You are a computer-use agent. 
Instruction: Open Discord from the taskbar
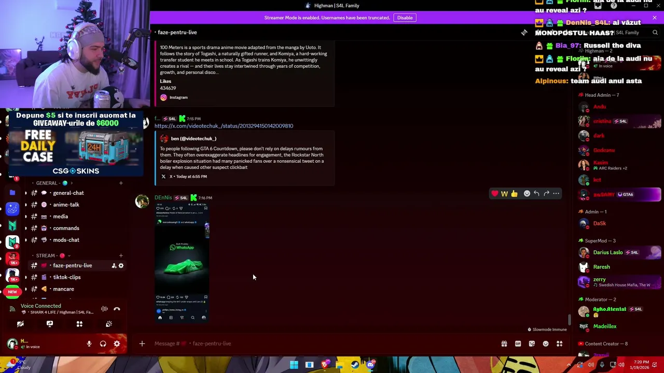click(x=370, y=365)
